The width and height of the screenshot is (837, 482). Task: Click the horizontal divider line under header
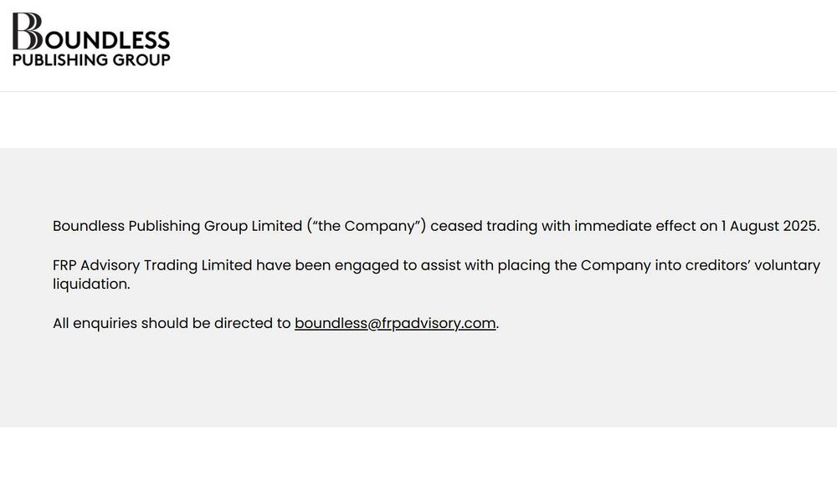[418, 91]
